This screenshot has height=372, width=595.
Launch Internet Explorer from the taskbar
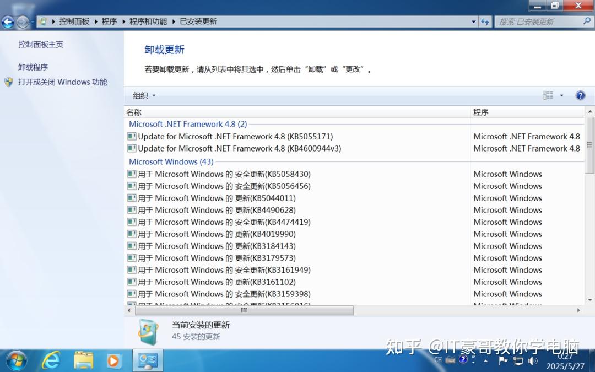(51, 360)
